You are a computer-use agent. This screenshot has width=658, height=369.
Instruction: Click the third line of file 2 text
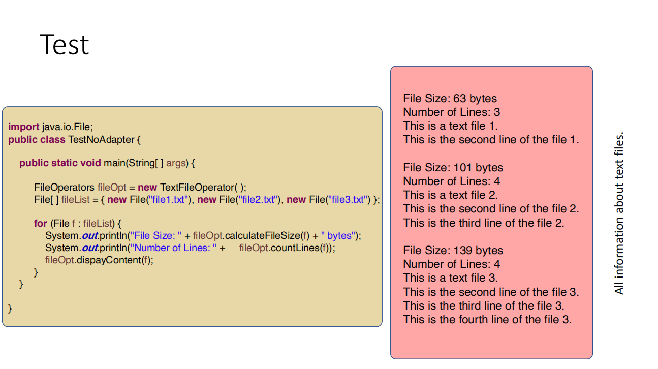(484, 223)
